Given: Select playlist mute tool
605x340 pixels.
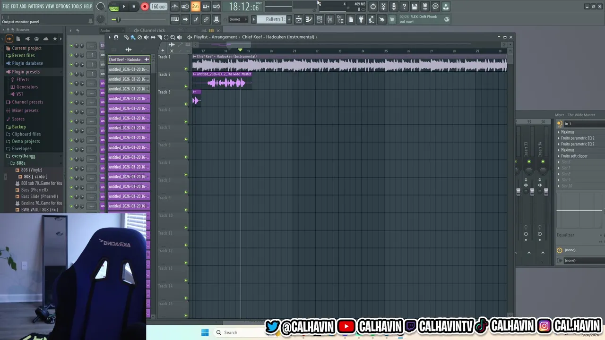Looking at the screenshot, I should [146, 37].
